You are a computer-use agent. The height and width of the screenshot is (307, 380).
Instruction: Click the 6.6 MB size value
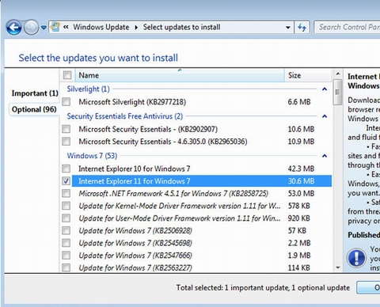pos(299,102)
